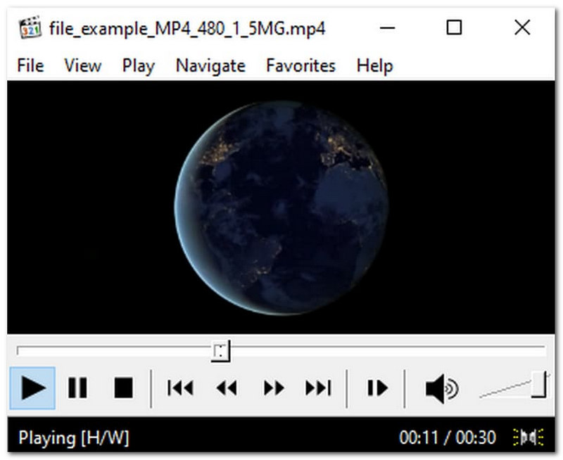
Task: Step forward one frame
Action: click(x=377, y=388)
